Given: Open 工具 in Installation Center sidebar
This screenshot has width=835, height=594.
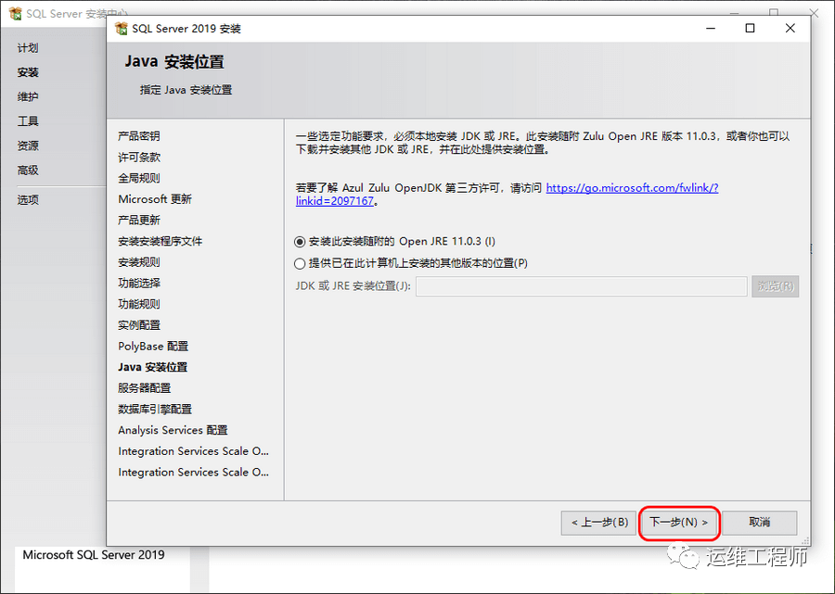Looking at the screenshot, I should tap(28, 121).
